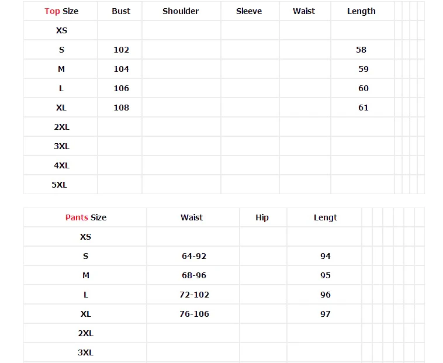This screenshot has width=443, height=363.
Task: Click the 5XL row label in top table
Action: (60, 185)
